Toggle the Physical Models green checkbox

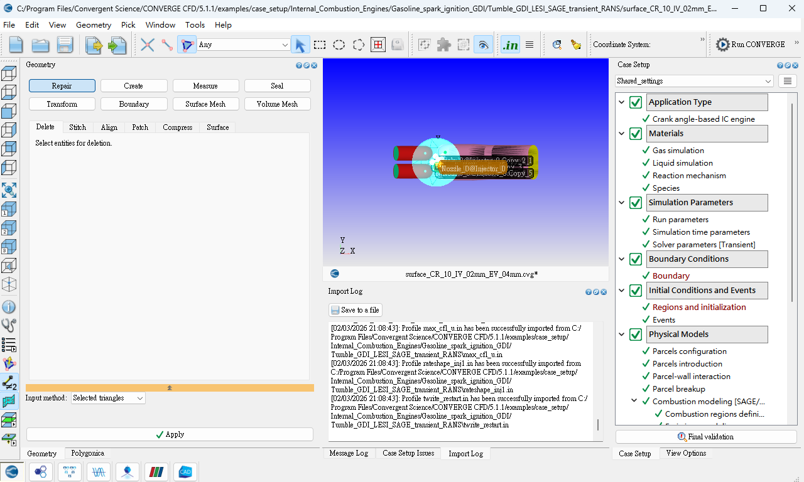coord(636,335)
